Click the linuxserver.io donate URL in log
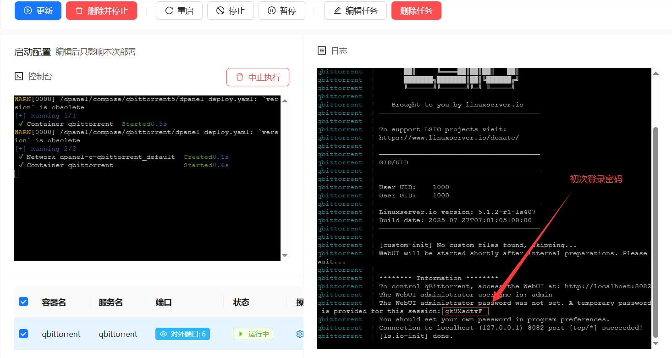Screen dimensions: 672x358 [449, 138]
